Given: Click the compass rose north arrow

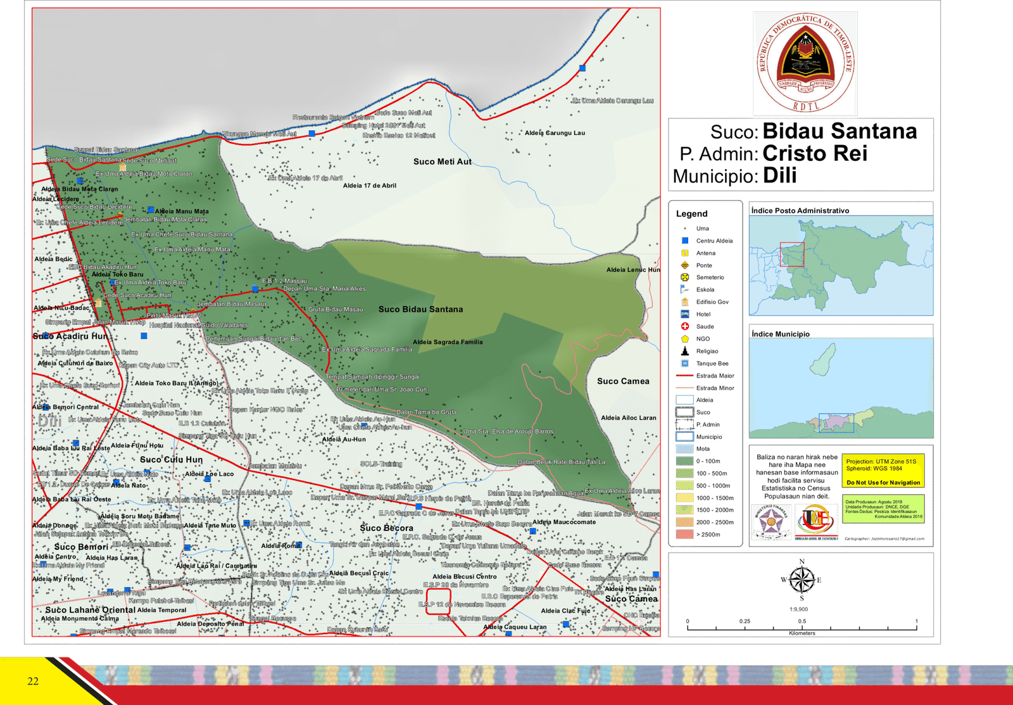Looking at the screenshot, I should point(802,579).
